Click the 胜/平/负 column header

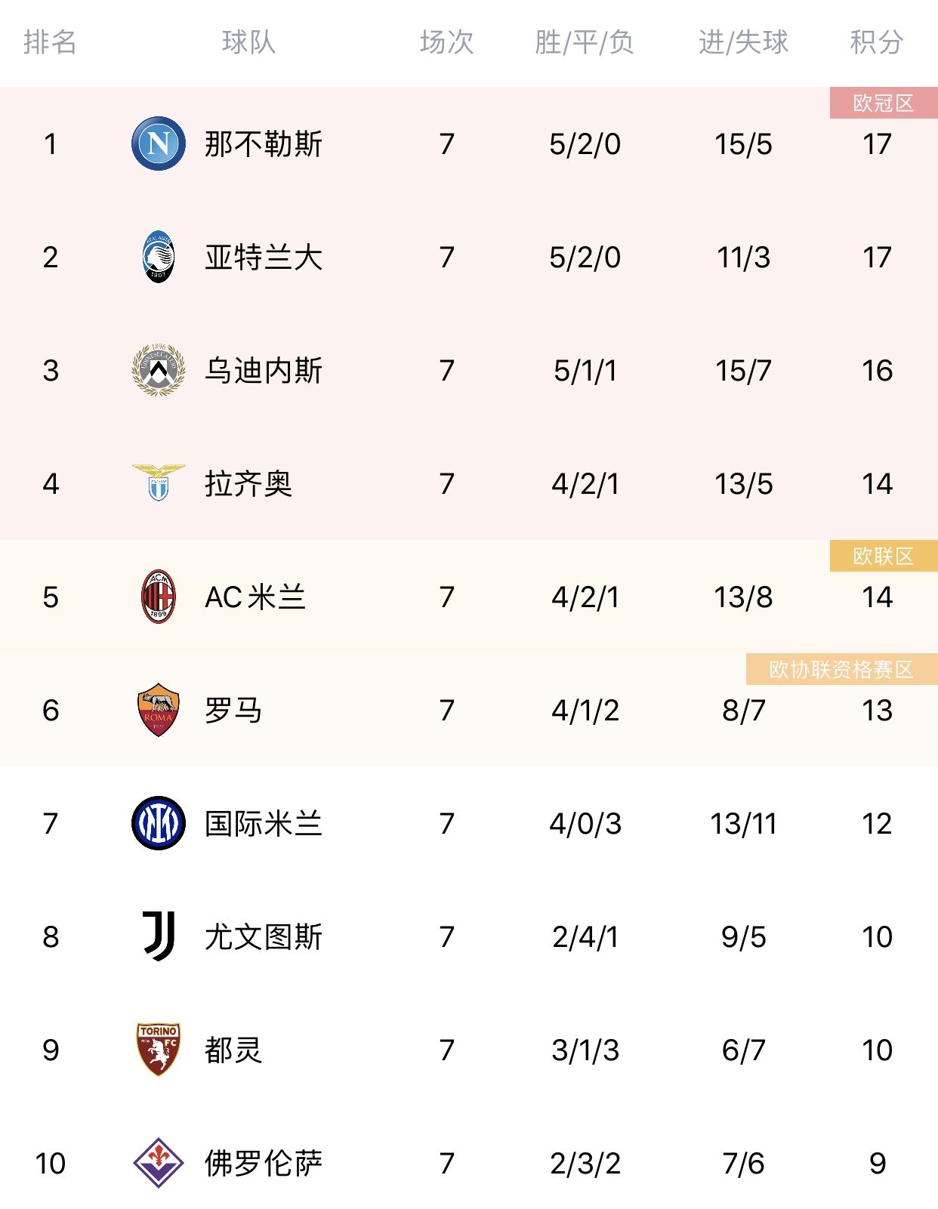point(585,42)
